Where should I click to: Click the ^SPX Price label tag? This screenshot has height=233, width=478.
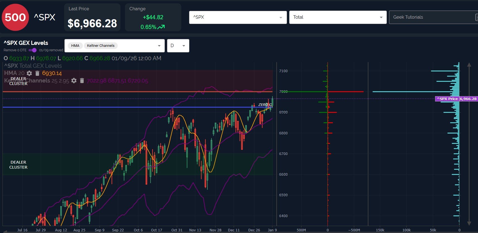click(447, 99)
